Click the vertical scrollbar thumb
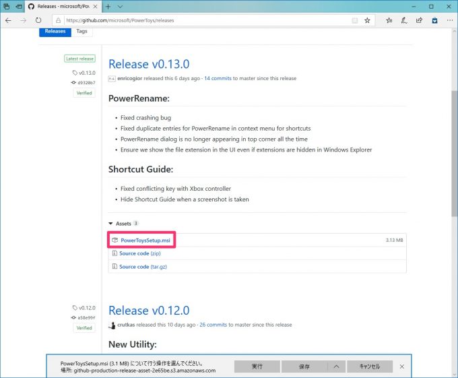The image size is (458, 378). coord(455,154)
